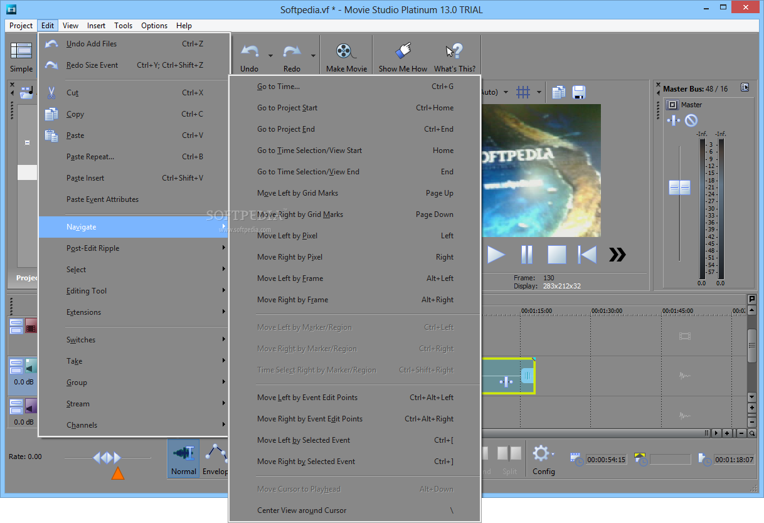Click the selection length timecode icon
Screen dimensions: 764x523
[x=641, y=459]
